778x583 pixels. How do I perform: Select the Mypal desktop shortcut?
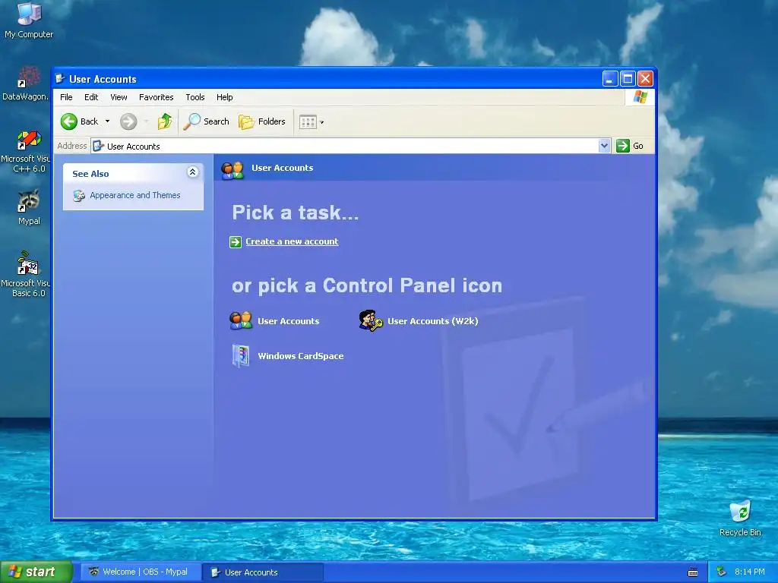[x=29, y=207]
